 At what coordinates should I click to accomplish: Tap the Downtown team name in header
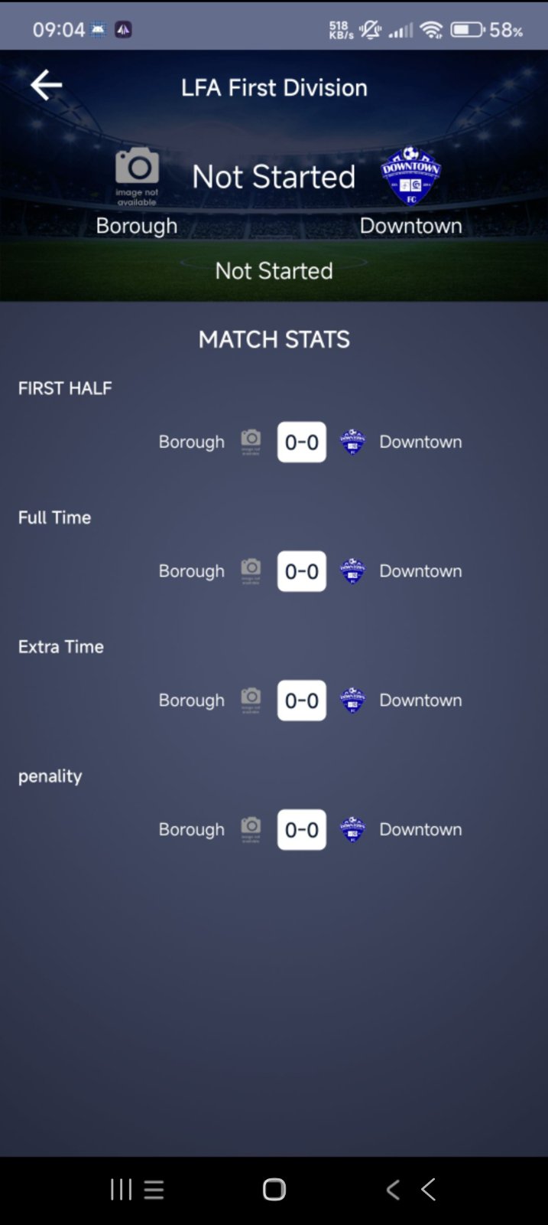[410, 226]
